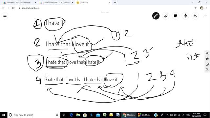Open the network status tray icon
The height and width of the screenshot is (118, 210).
coord(179,115)
